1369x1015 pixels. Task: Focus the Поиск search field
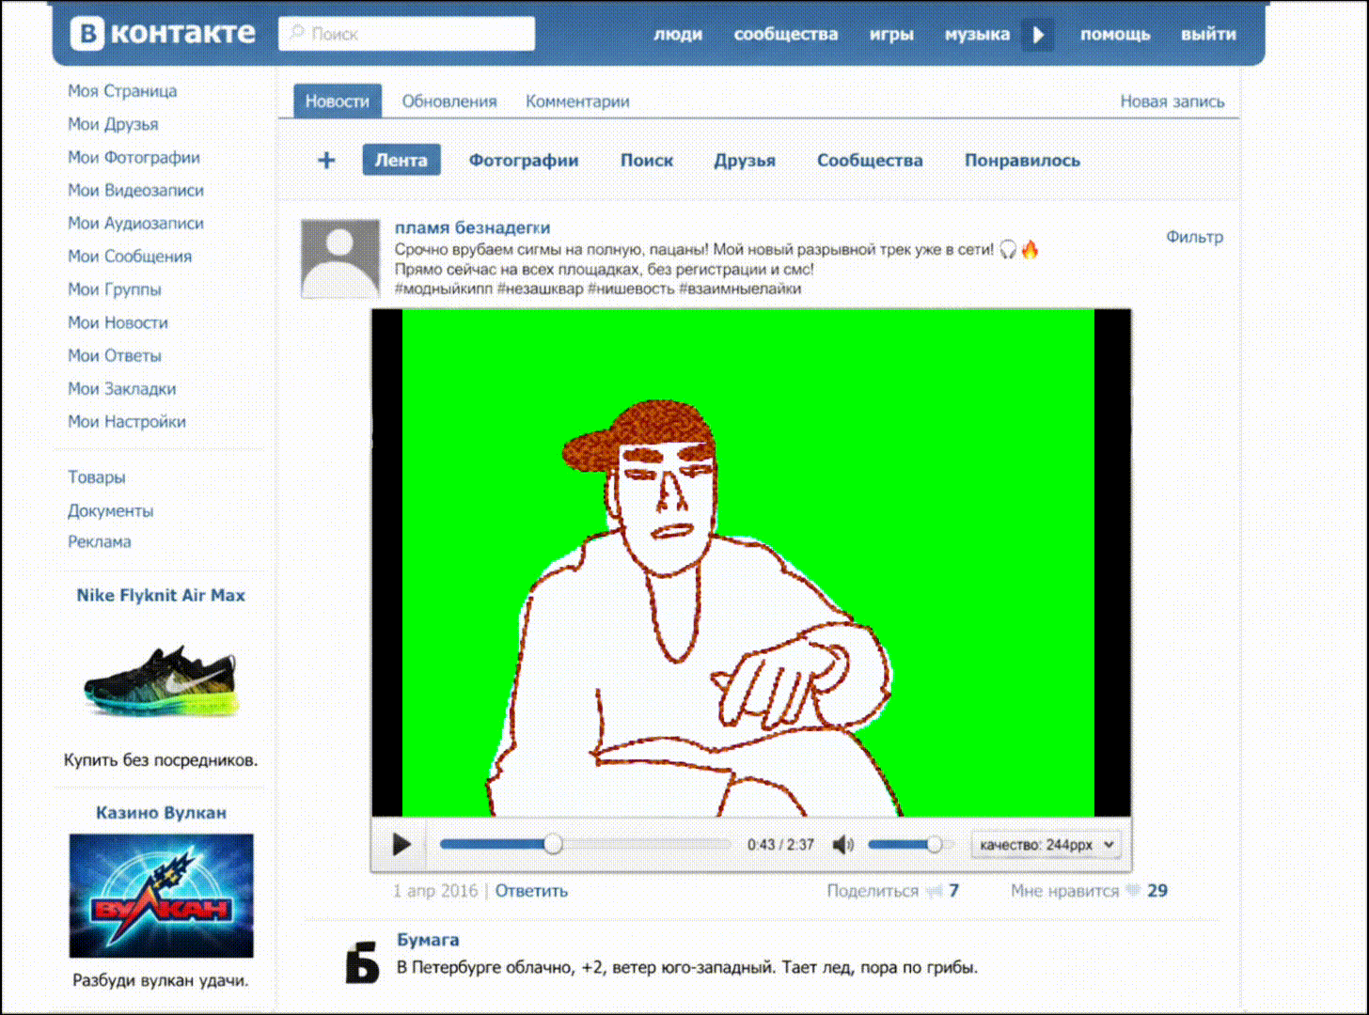[x=406, y=34]
